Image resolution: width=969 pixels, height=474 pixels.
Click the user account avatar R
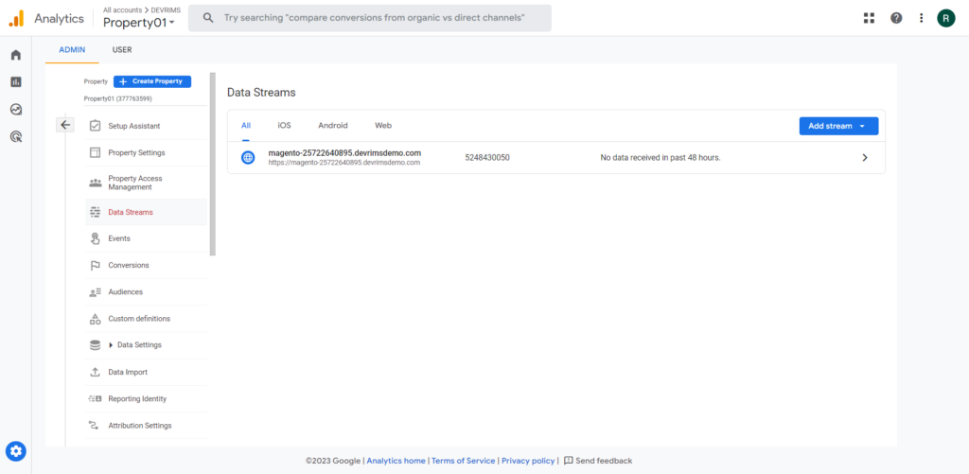945,18
